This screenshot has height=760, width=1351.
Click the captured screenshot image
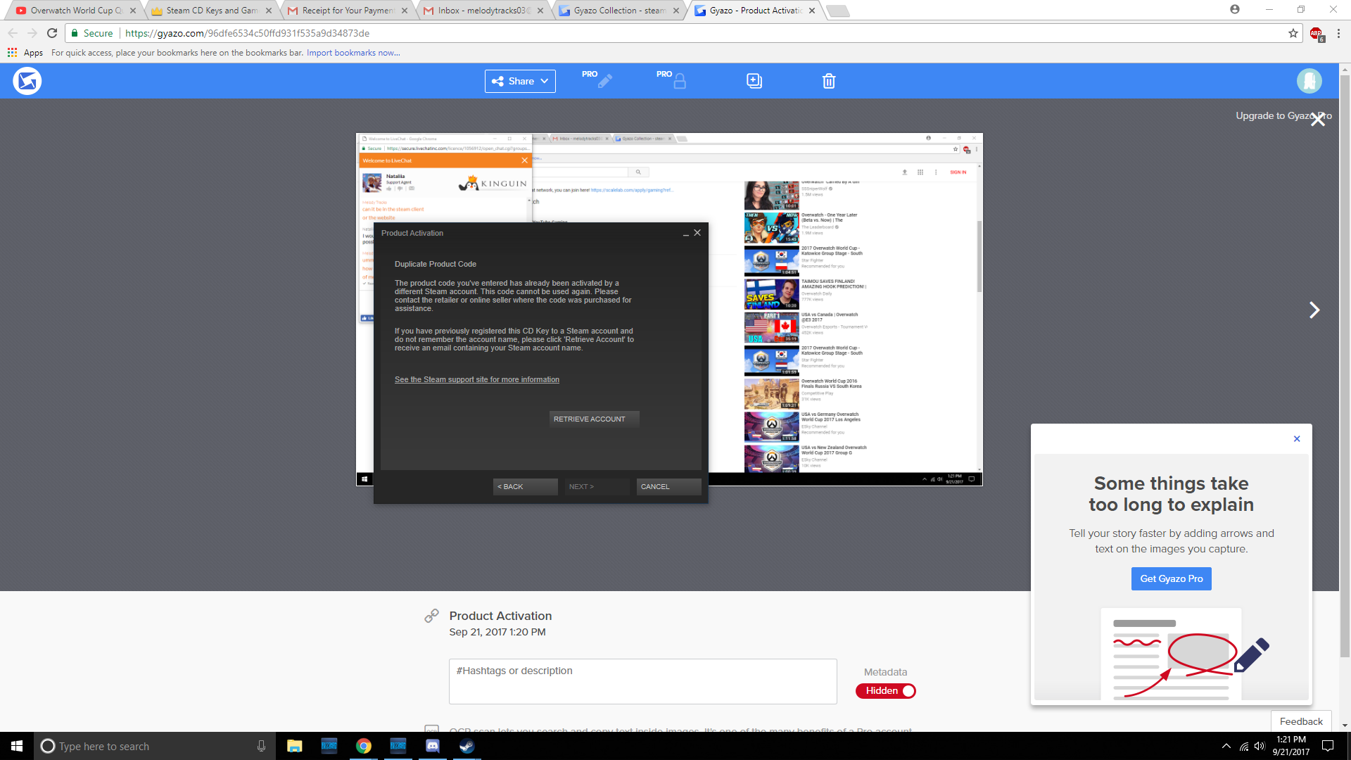669,310
